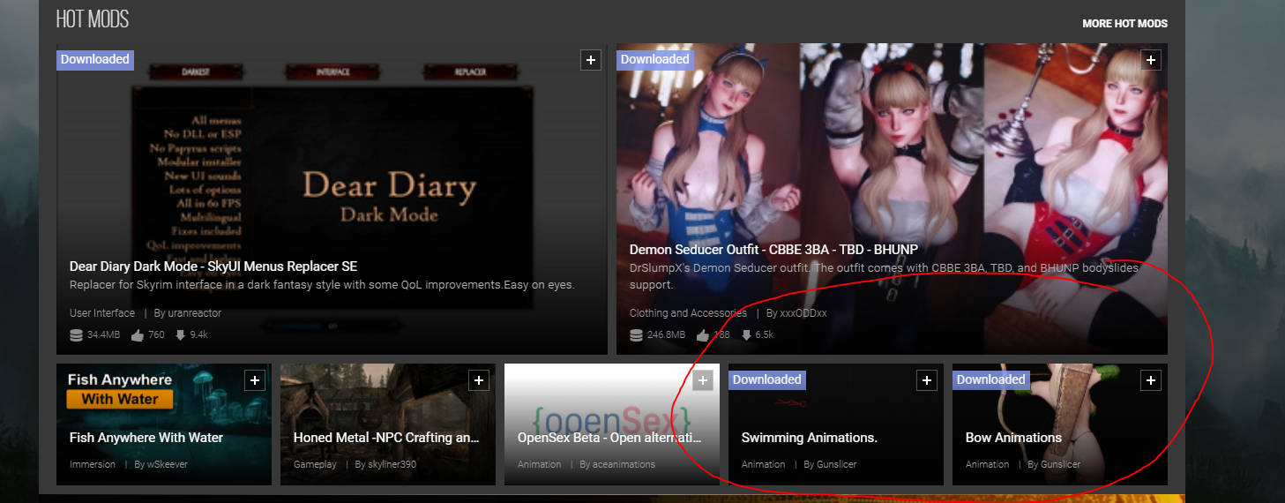Click Downloaded badge on Demon Seducer Outfit
This screenshot has width=1285, height=503.
tap(654, 60)
